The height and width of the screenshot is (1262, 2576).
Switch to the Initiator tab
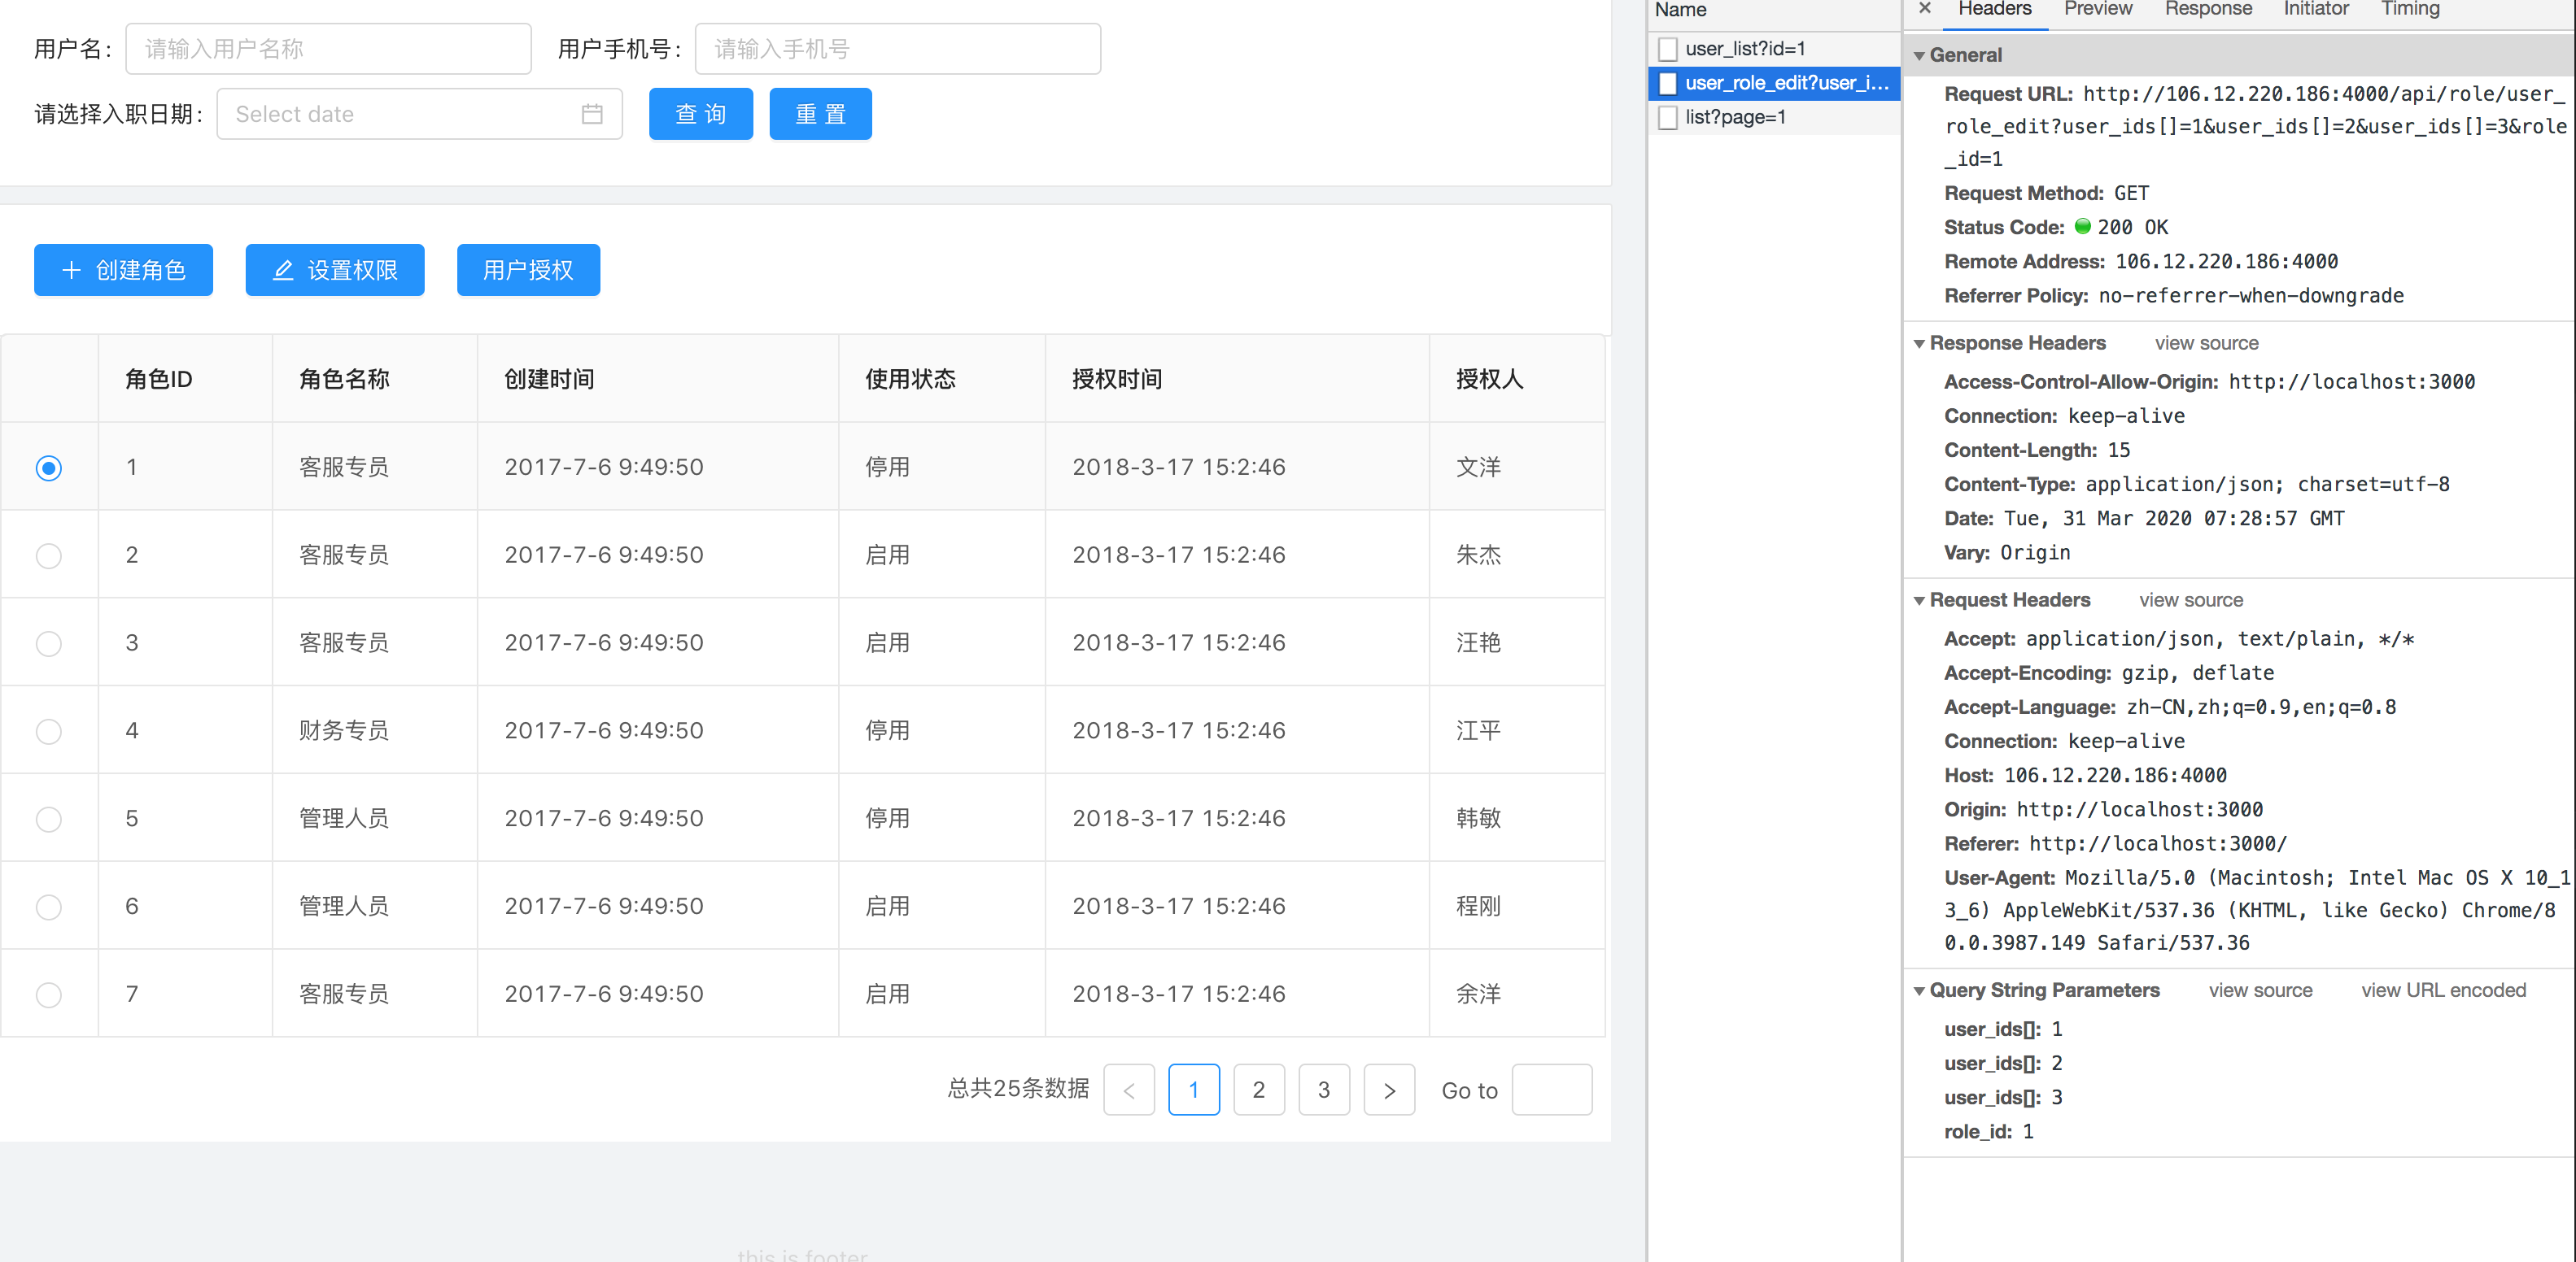(2316, 9)
